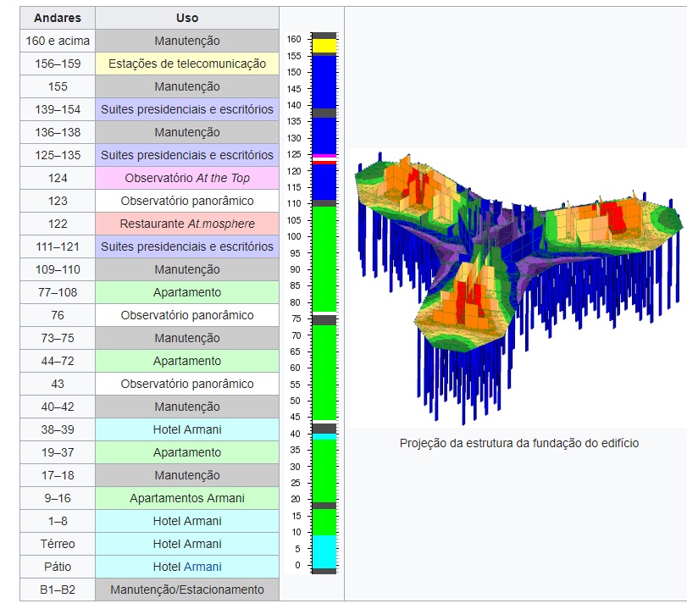This screenshot has height=609, width=687.
Task: Click 'Manutenção/Estacionamento' cell
Action: click(x=187, y=590)
